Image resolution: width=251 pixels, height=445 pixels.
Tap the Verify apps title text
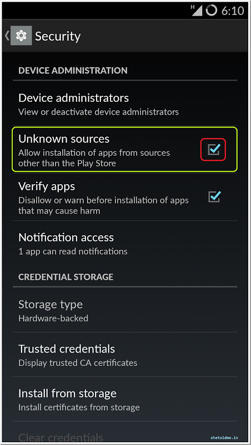click(x=47, y=186)
